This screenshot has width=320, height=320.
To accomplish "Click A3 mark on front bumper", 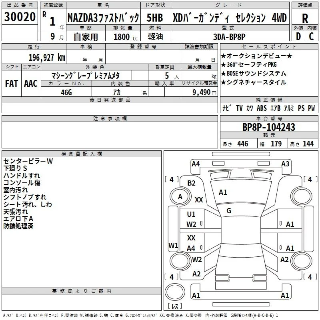I will [285, 164].
